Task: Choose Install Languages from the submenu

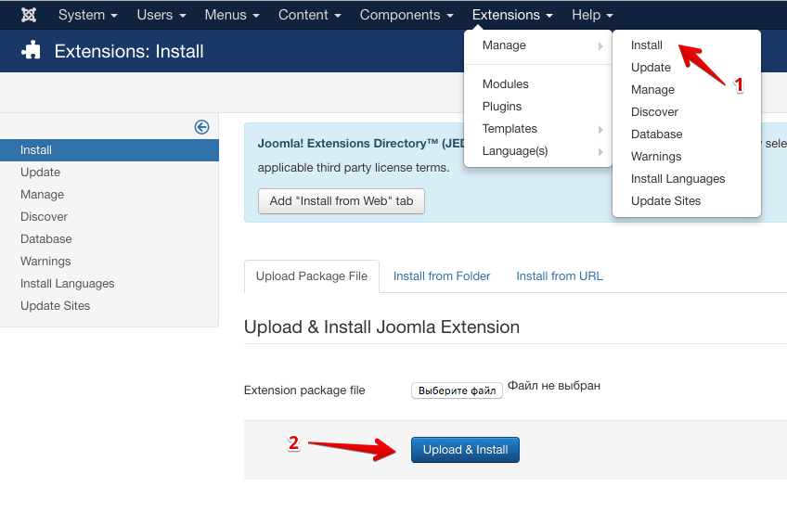Action: pyautogui.click(x=677, y=179)
